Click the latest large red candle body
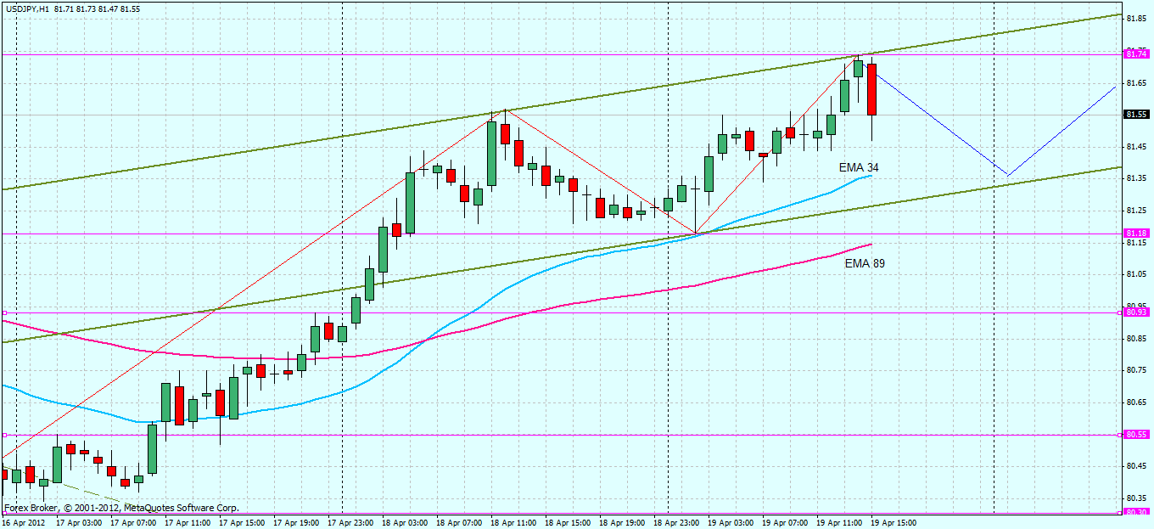Image resolution: width=1154 pixels, height=529 pixels. [871, 89]
